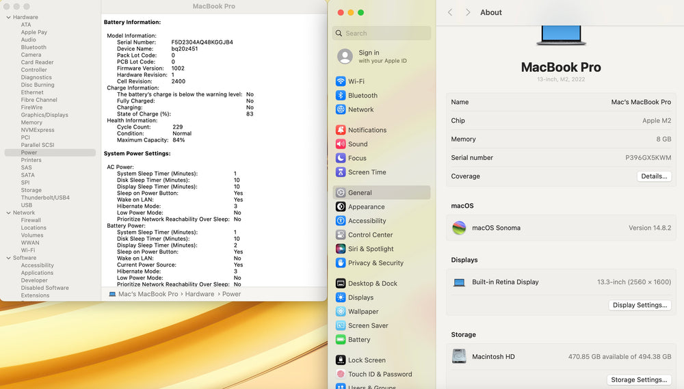Screen dimensions: 684x389
Task: Open Touch ID & Password icon
Action: pos(341,374)
